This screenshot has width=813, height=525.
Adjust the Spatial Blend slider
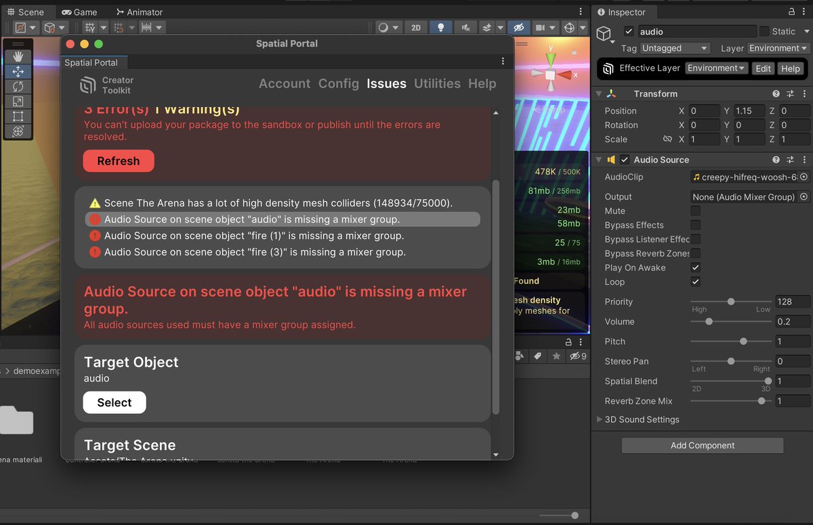(731, 381)
